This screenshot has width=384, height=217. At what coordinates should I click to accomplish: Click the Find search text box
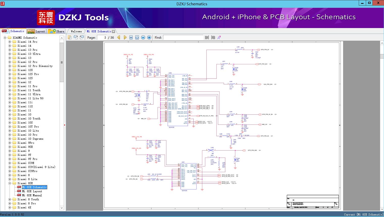[x=183, y=37]
